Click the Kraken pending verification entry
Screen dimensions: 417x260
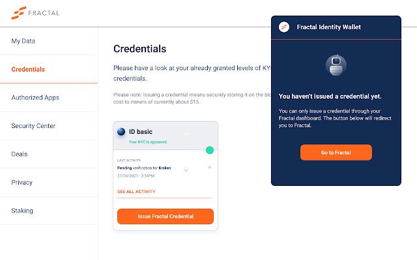point(145,168)
